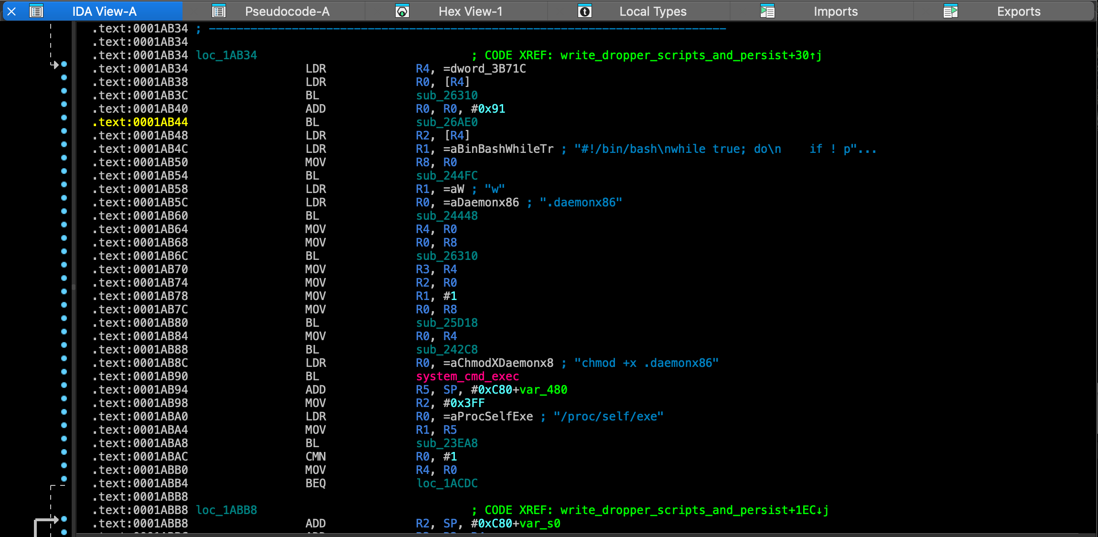Follow xref write_dropper_scripts_and_persist+1EC
1098x537 pixels.
(694, 510)
